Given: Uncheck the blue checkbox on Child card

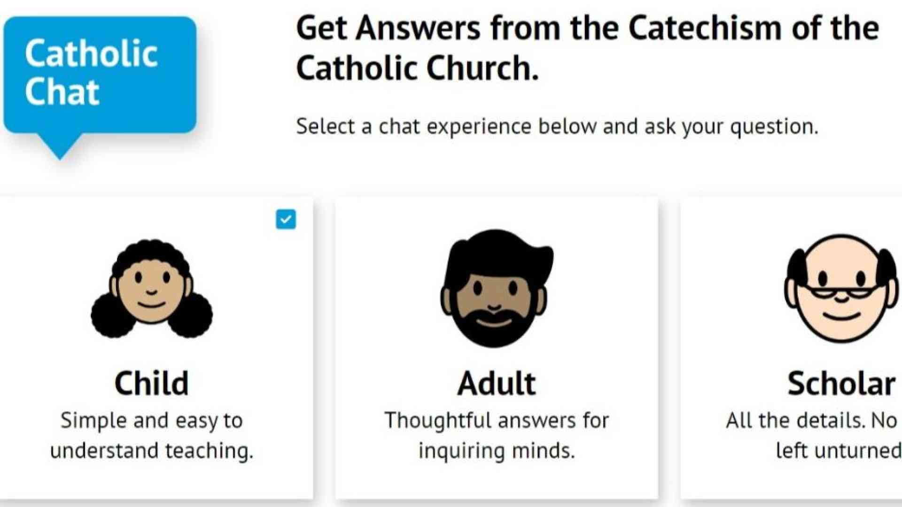Looking at the screenshot, I should click(286, 219).
